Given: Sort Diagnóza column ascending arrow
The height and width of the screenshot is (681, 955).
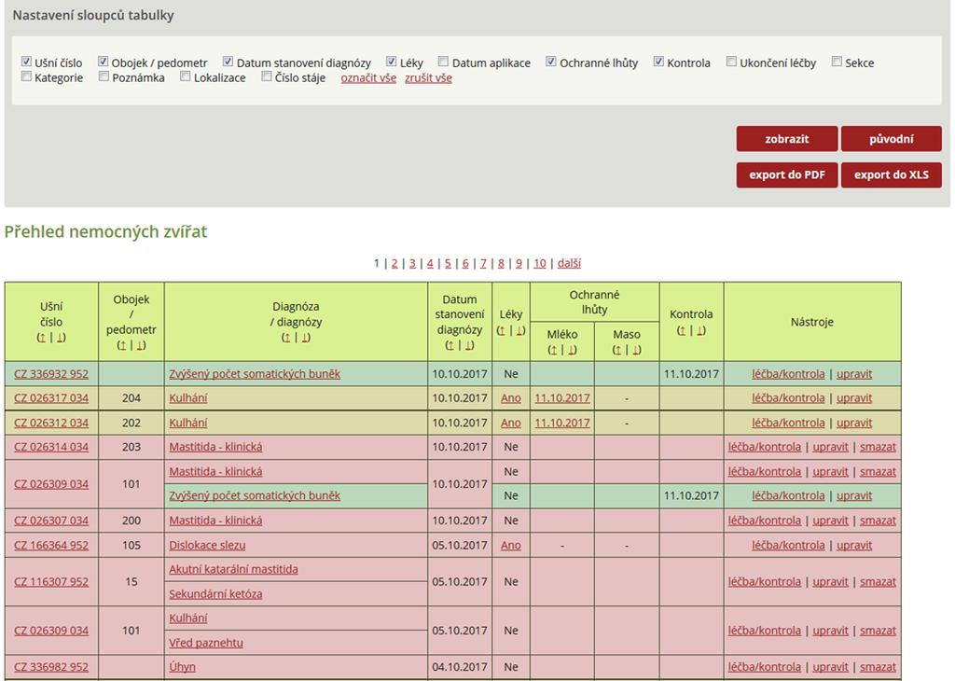Looking at the screenshot, I should pyautogui.click(x=287, y=338).
